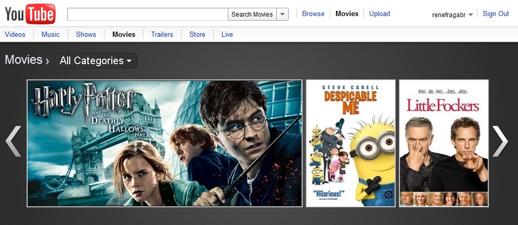
Task: Select the Live tab
Action: (x=227, y=35)
